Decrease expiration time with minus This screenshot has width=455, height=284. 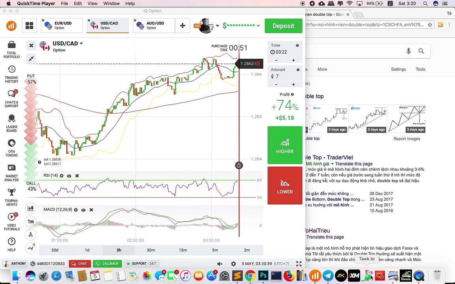click(x=276, y=60)
